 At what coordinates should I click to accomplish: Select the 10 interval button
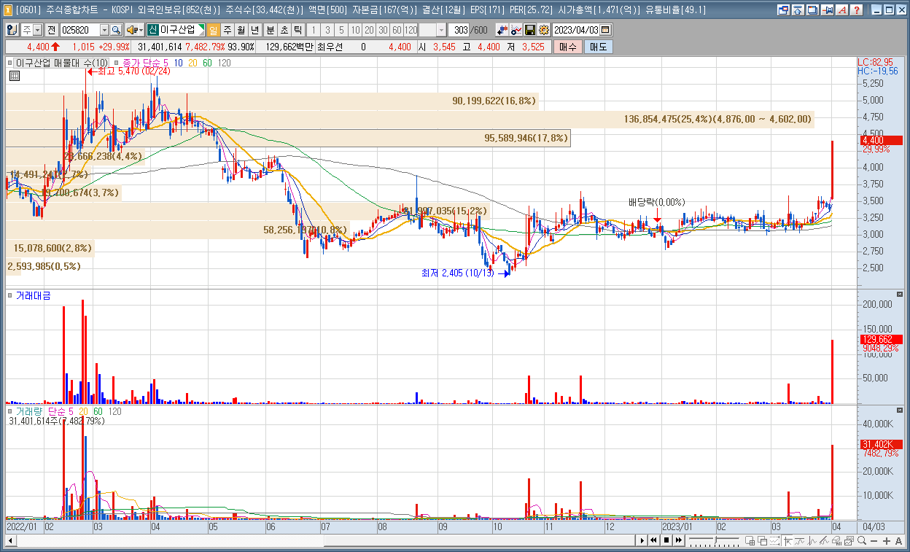coord(355,30)
